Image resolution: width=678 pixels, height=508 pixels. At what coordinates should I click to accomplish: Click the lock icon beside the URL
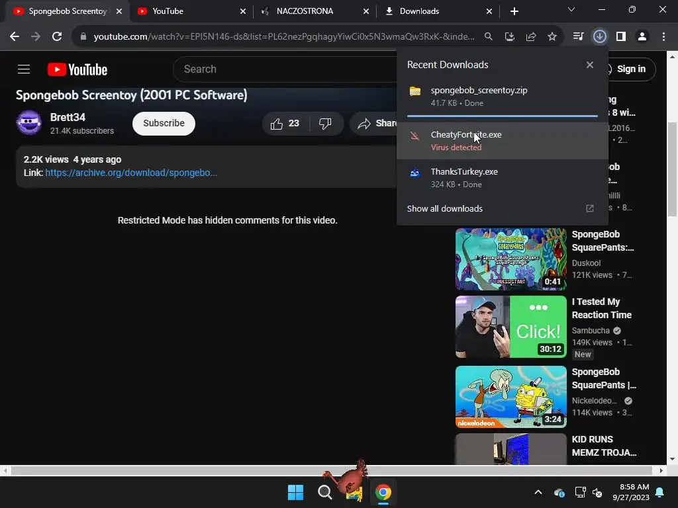tap(83, 37)
